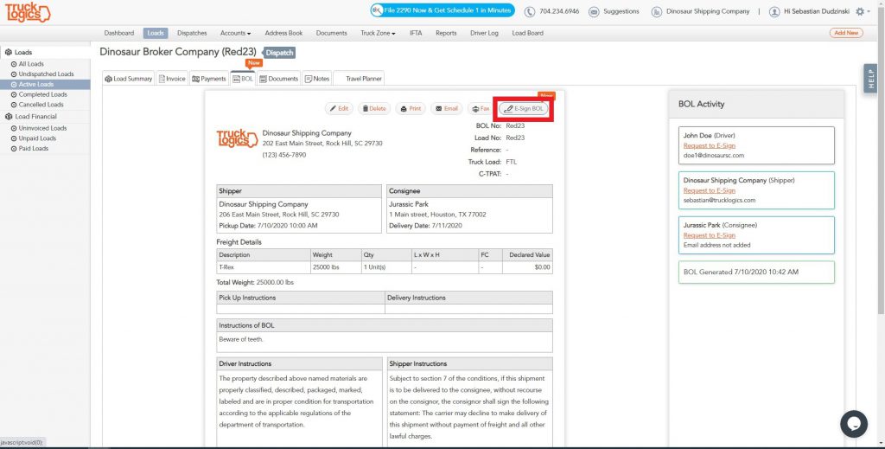Open the Driver Log page

pyautogui.click(x=484, y=34)
